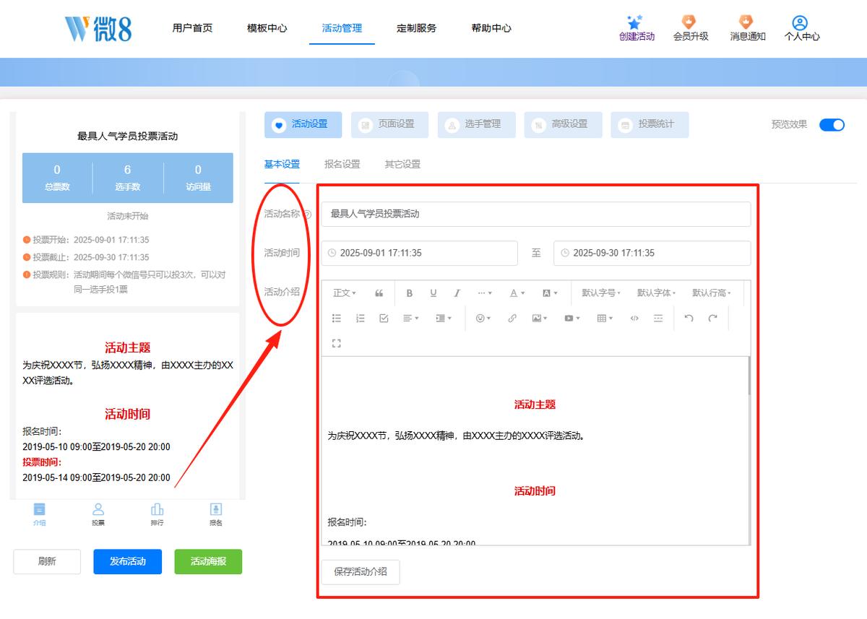Click the 保存活动介绍 button
Screen dimensions: 867x619
coord(361,571)
